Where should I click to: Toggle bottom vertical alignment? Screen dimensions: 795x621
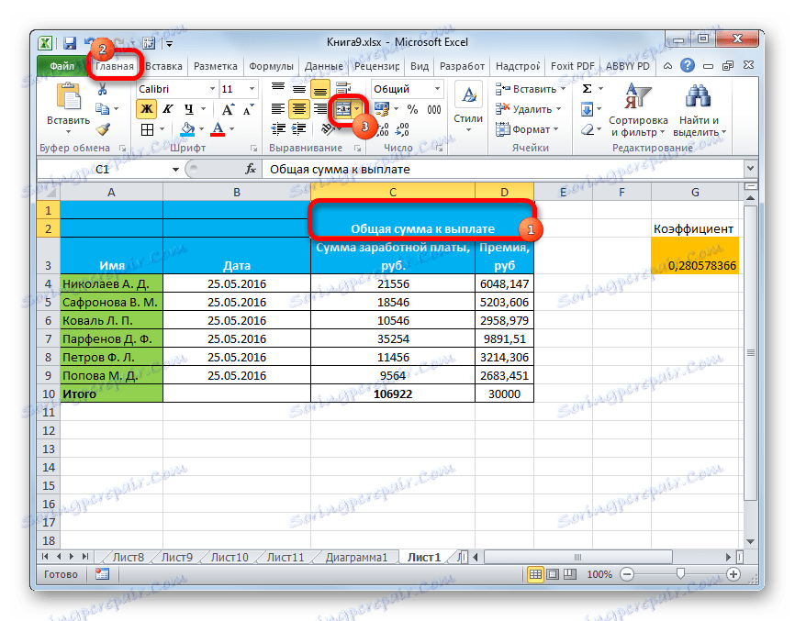(x=319, y=89)
